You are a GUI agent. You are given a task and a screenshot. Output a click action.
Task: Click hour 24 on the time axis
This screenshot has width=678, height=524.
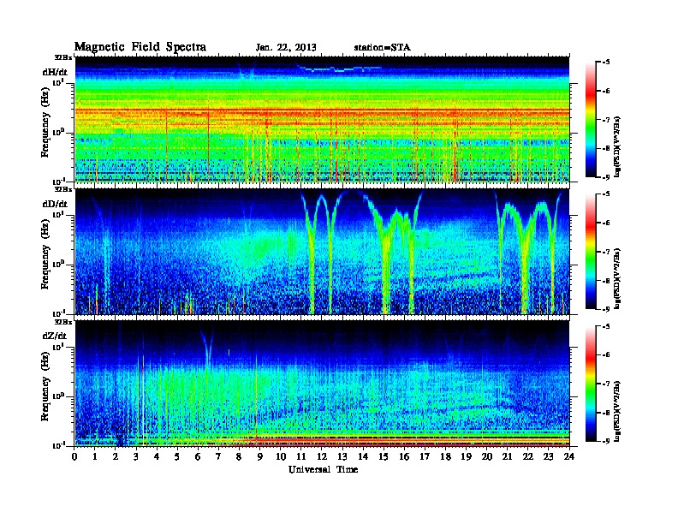pyautogui.click(x=569, y=456)
